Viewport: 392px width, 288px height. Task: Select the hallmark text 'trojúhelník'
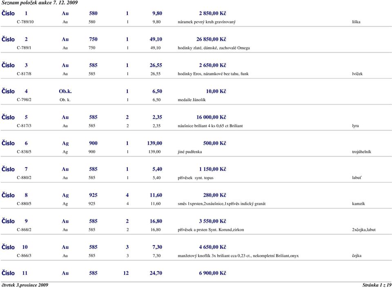[361, 152]
